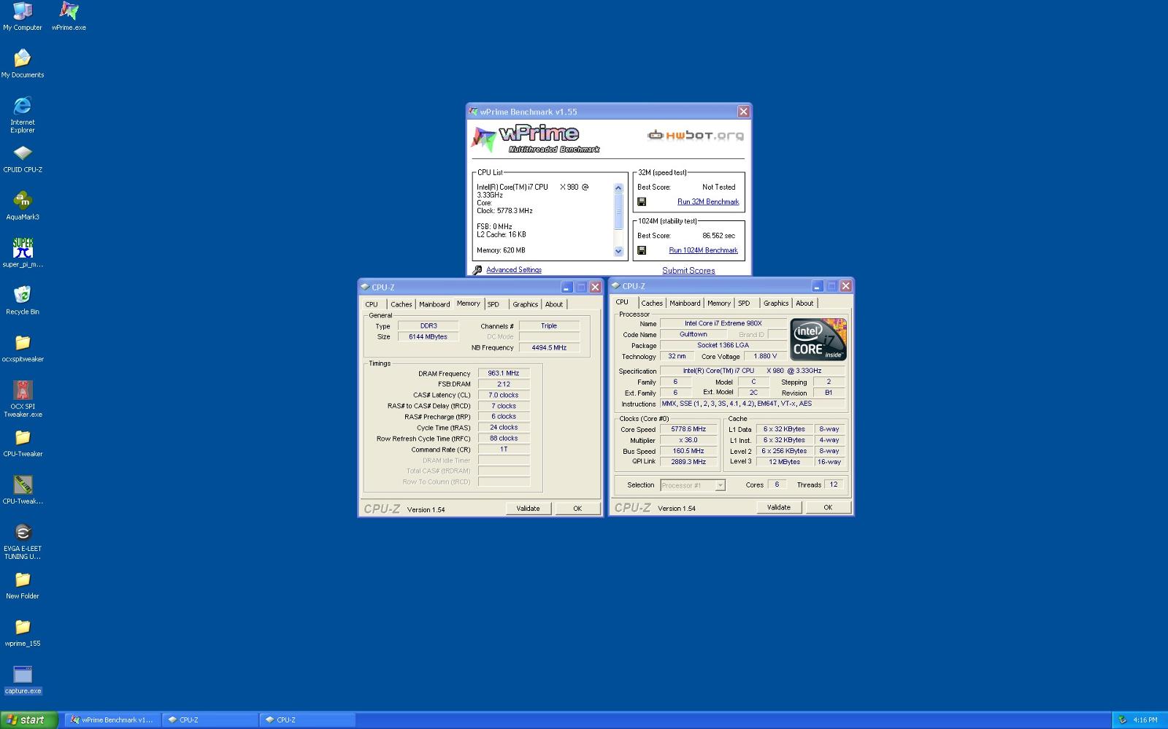This screenshot has width=1168, height=729.
Task: Click the save icon beside Run 32M Benchmark
Action: coord(642,202)
